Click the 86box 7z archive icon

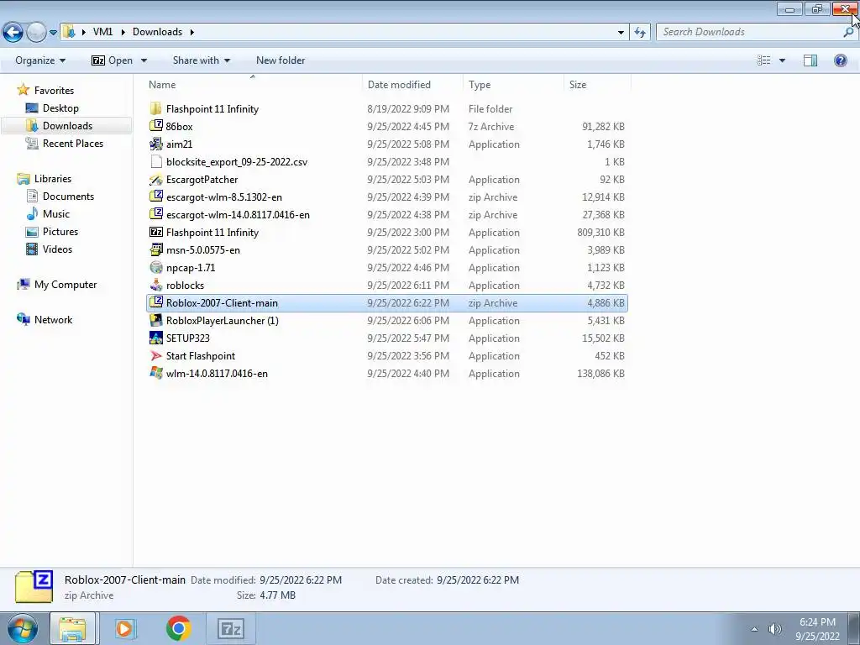pos(156,126)
